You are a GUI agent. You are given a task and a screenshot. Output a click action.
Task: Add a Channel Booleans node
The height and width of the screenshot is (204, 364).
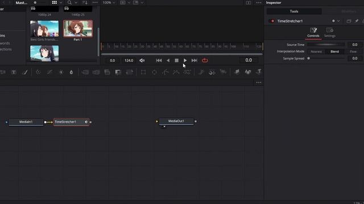pos(96,72)
